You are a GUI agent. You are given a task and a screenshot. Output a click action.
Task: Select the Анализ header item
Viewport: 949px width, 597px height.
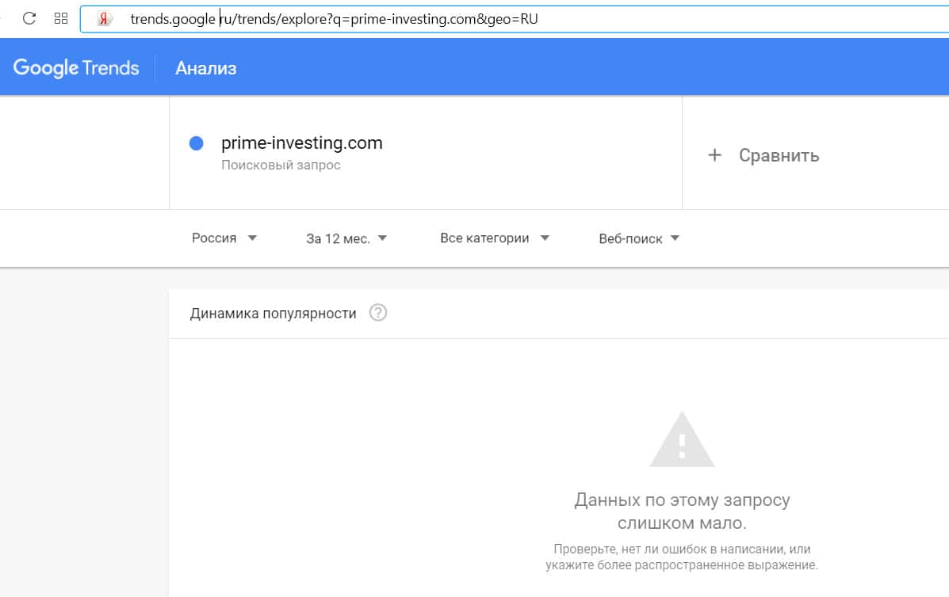coord(206,68)
